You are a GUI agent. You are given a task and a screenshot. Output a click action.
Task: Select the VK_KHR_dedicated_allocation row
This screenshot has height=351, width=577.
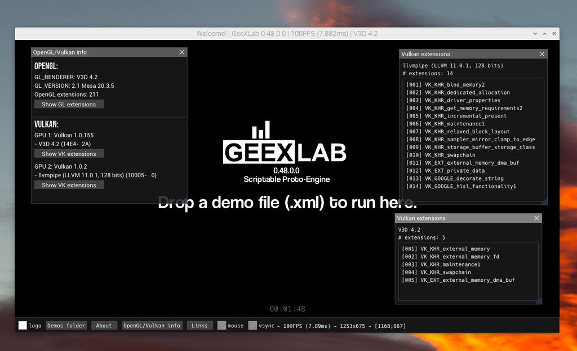click(x=458, y=92)
